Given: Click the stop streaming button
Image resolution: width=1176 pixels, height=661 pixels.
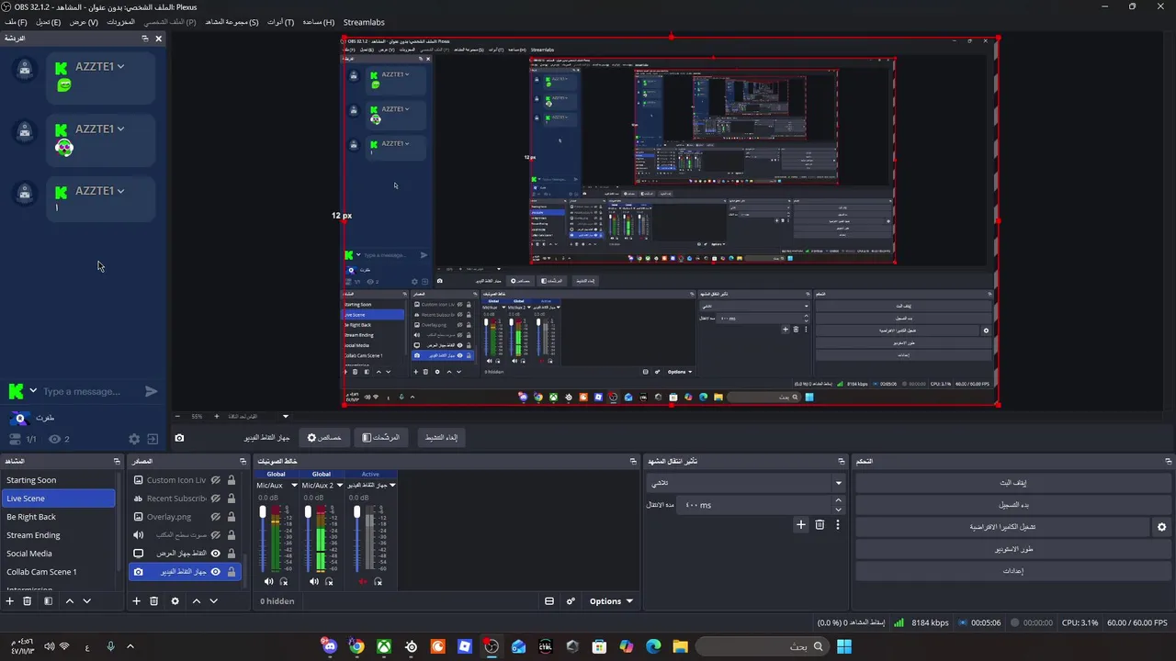Looking at the screenshot, I should tap(1012, 483).
